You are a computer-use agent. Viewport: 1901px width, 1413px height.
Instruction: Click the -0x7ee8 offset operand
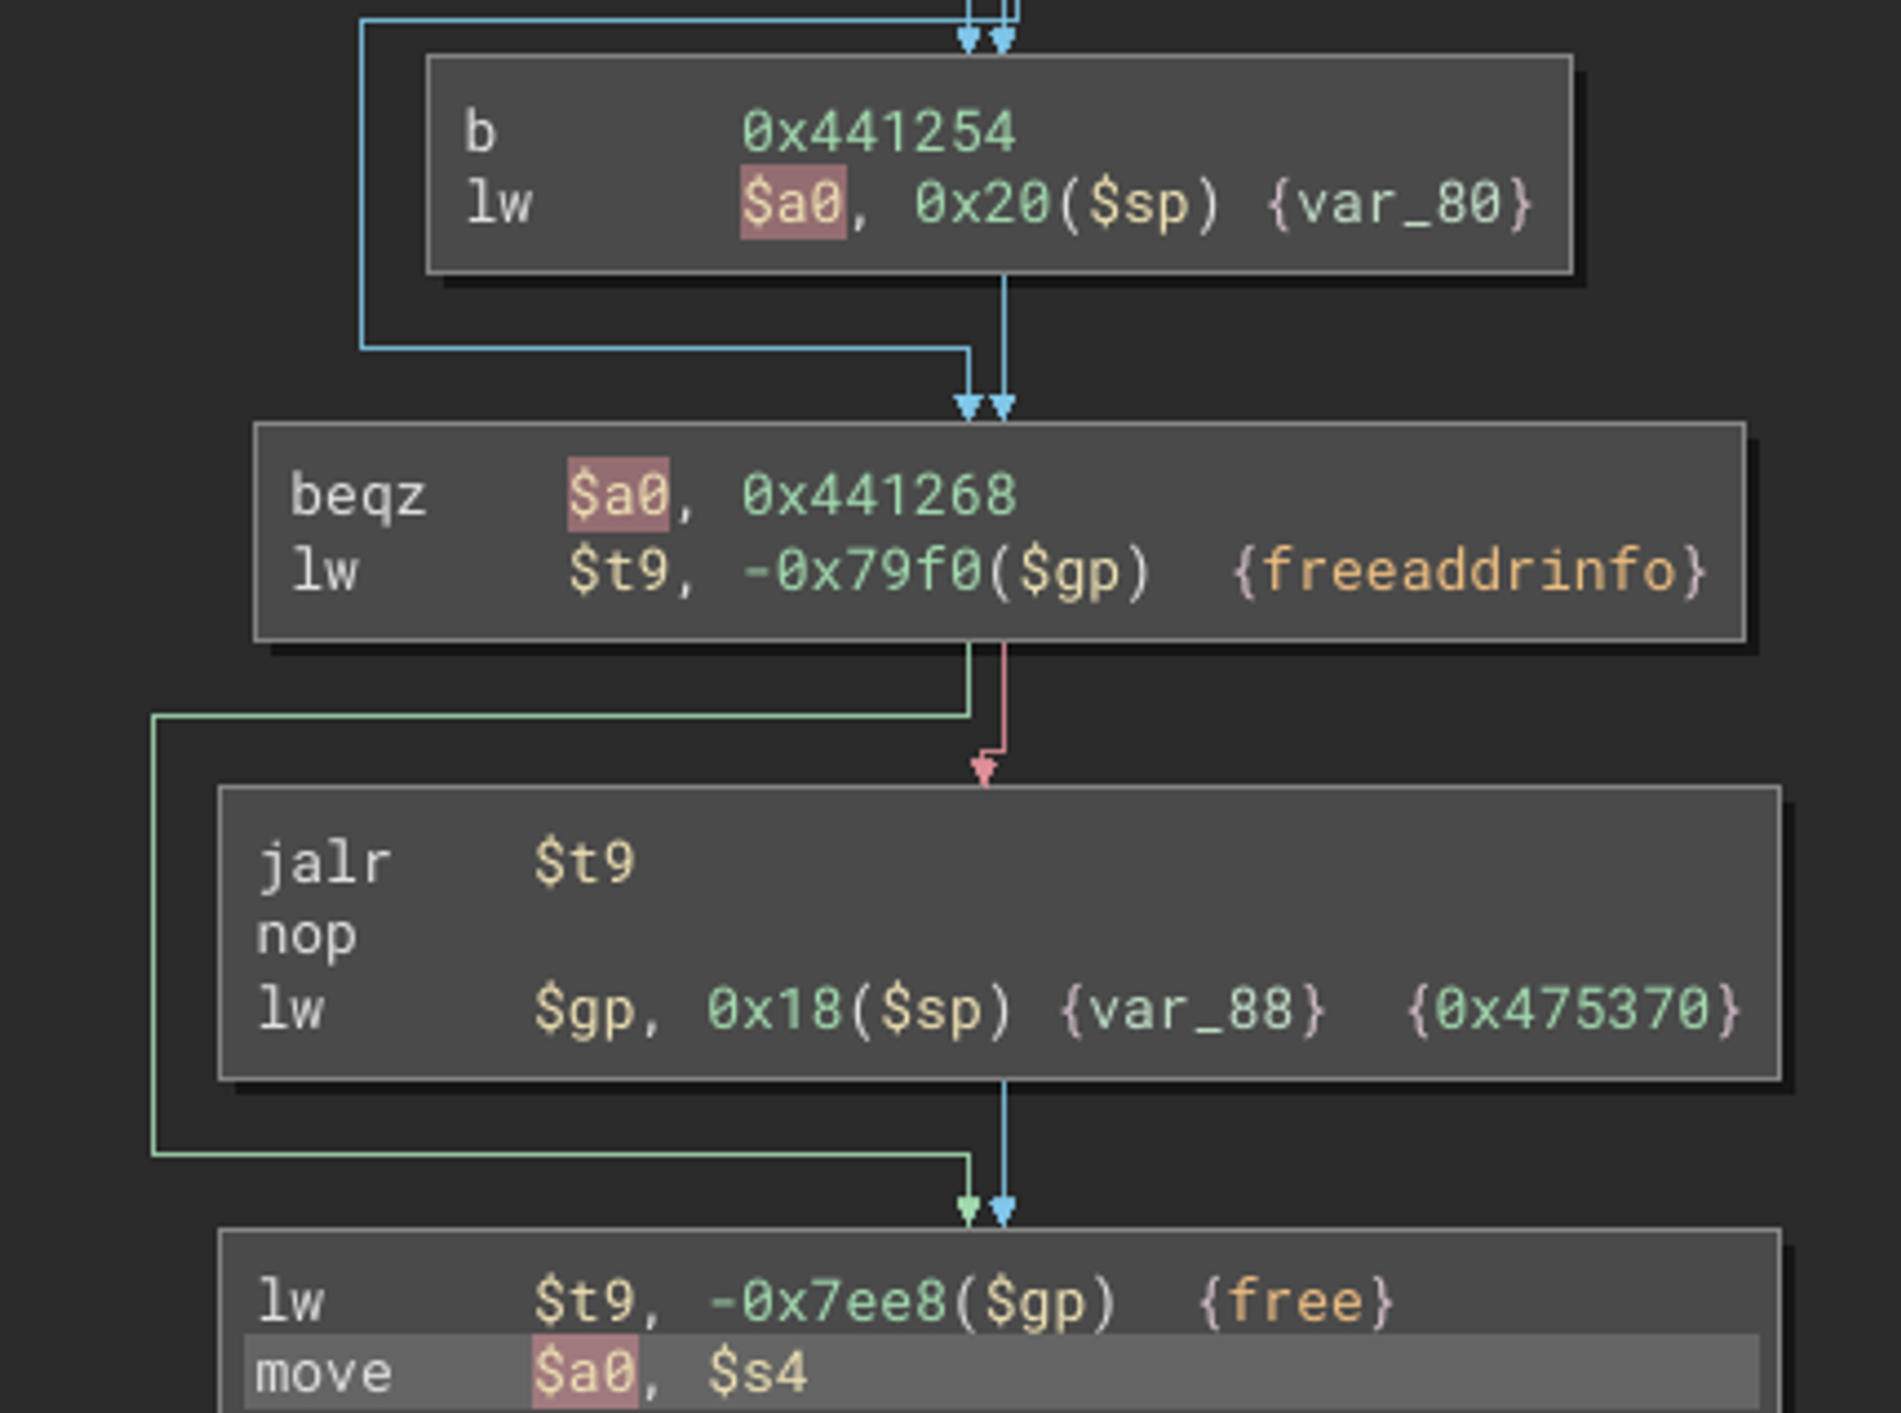tap(827, 1301)
